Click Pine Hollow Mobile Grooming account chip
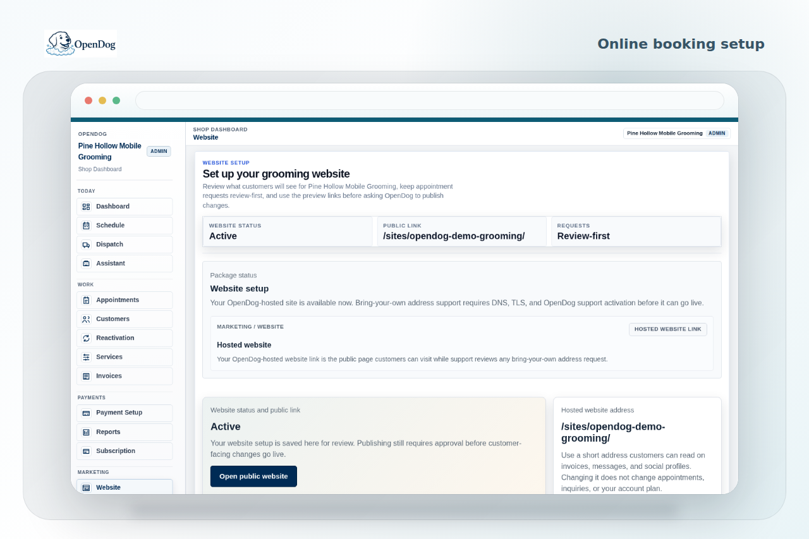This screenshot has height=539, width=809. (x=676, y=133)
